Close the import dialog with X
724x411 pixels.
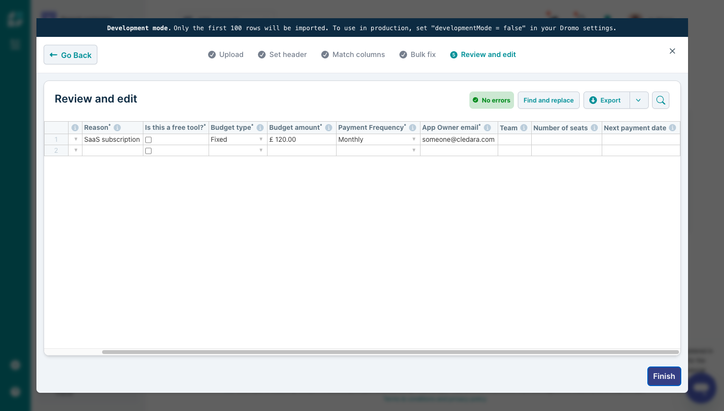click(x=672, y=51)
